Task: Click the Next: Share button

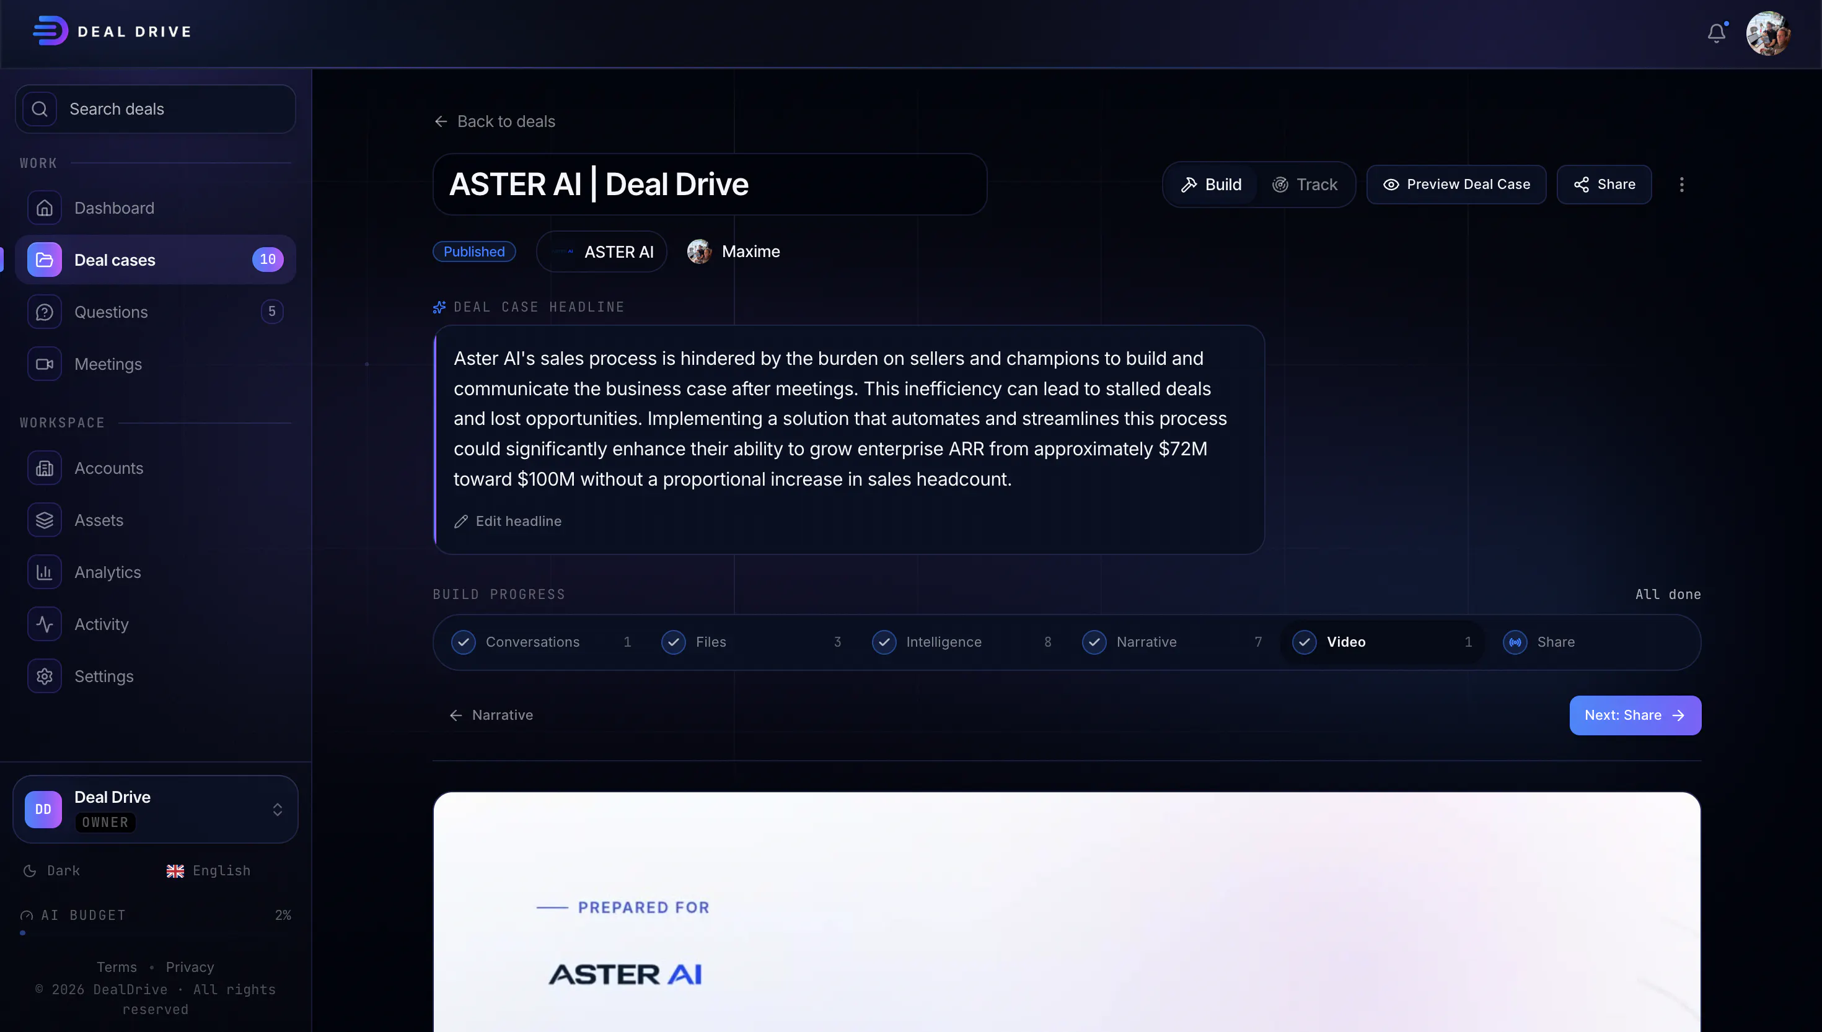Action: coord(1635,715)
